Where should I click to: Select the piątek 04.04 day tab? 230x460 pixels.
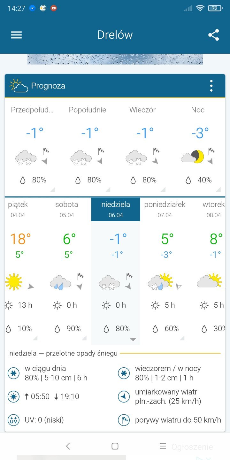click(x=18, y=209)
